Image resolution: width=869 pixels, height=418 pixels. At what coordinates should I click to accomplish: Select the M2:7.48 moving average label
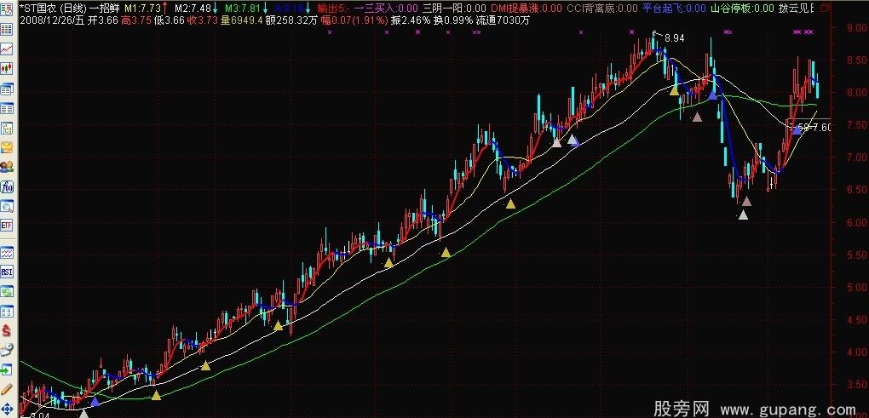(193, 9)
